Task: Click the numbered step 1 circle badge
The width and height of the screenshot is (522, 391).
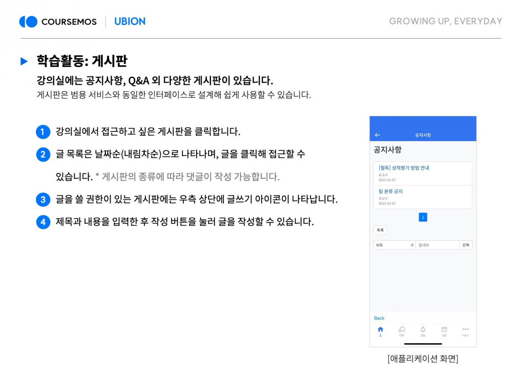Action: tap(43, 132)
